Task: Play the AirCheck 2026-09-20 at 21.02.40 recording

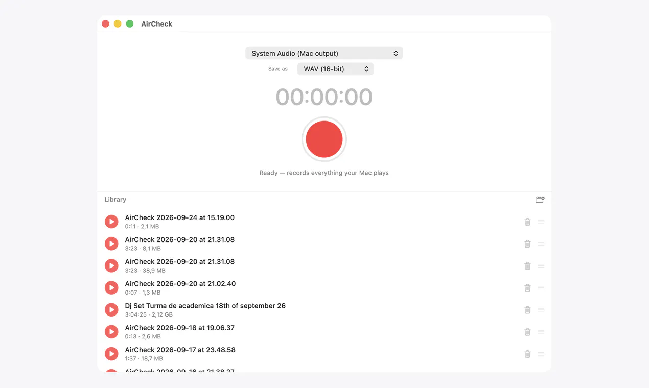Action: pos(111,288)
